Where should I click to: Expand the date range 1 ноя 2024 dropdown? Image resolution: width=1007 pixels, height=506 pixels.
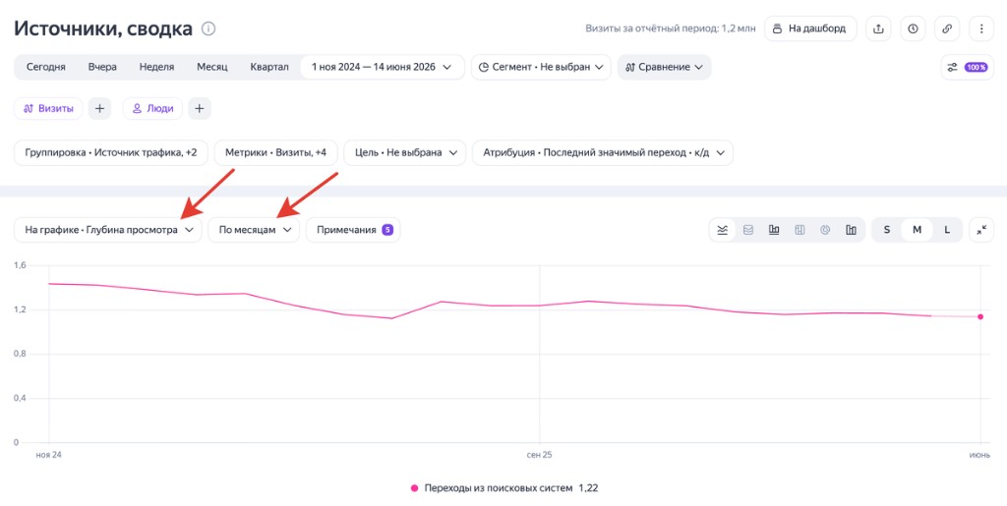[x=383, y=67]
